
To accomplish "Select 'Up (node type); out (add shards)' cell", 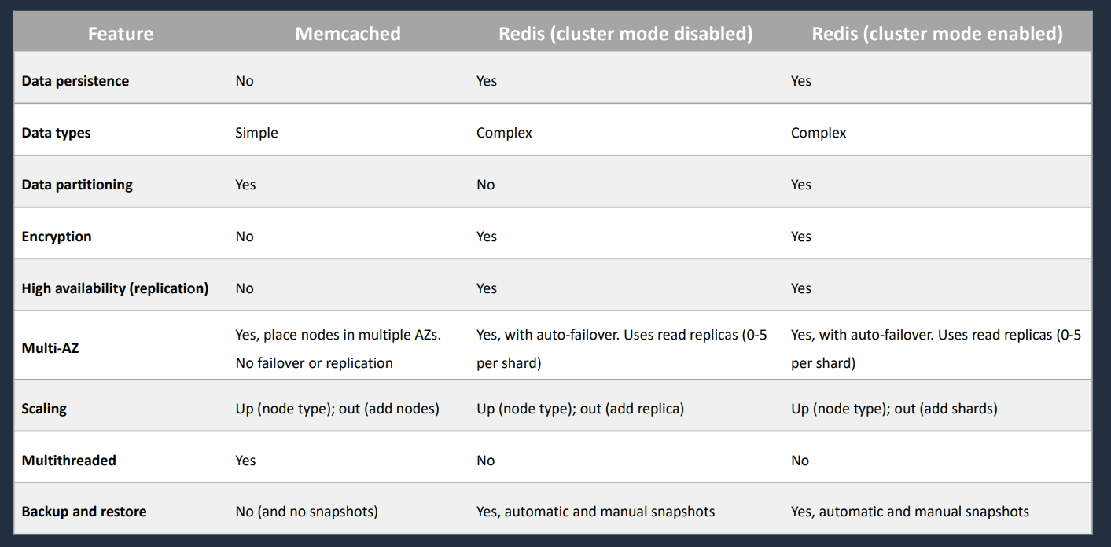I will pos(894,409).
